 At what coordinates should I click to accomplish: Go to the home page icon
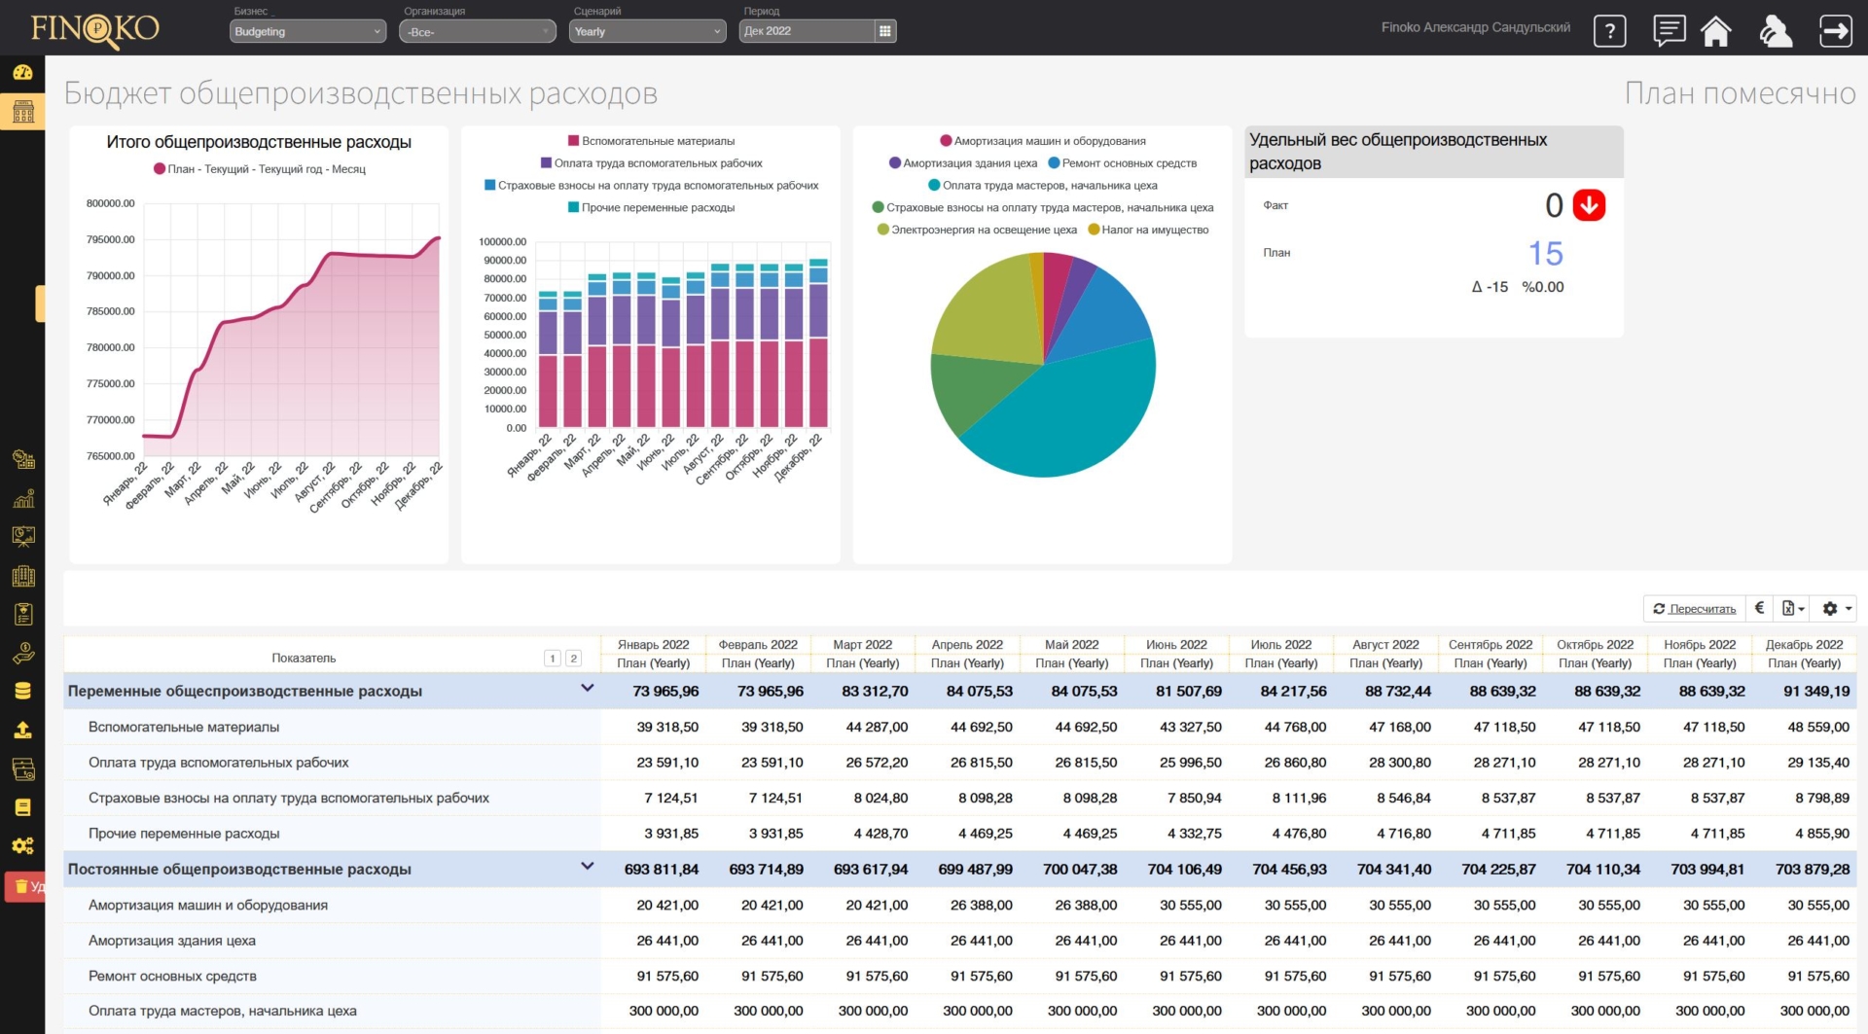pos(1715,31)
